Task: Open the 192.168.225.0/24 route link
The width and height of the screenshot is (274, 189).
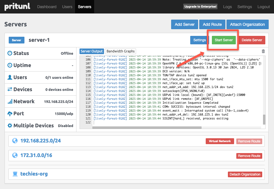Action: 40,141
